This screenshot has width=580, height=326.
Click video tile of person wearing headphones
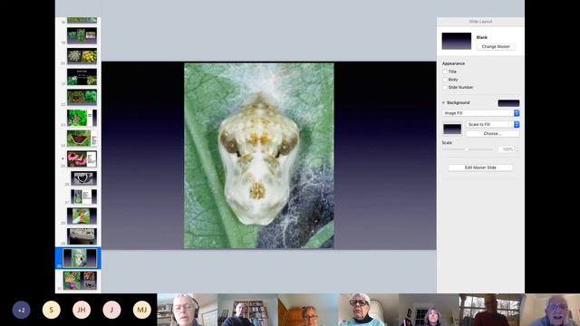click(x=188, y=310)
